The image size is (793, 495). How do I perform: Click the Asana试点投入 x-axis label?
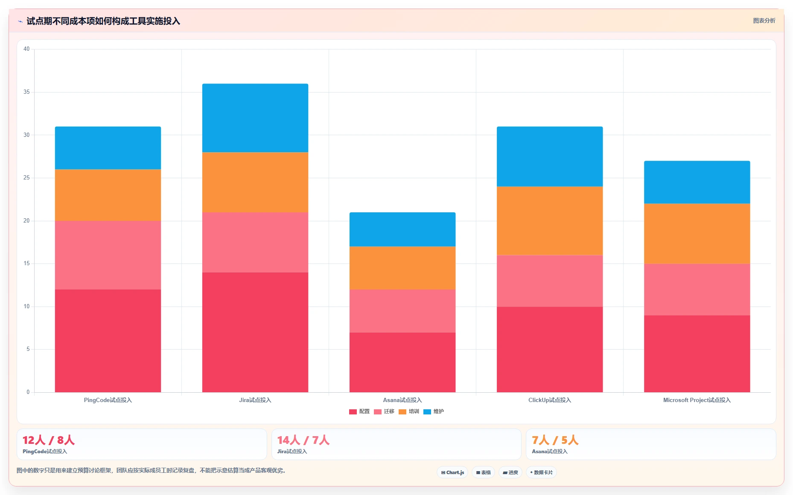click(402, 400)
